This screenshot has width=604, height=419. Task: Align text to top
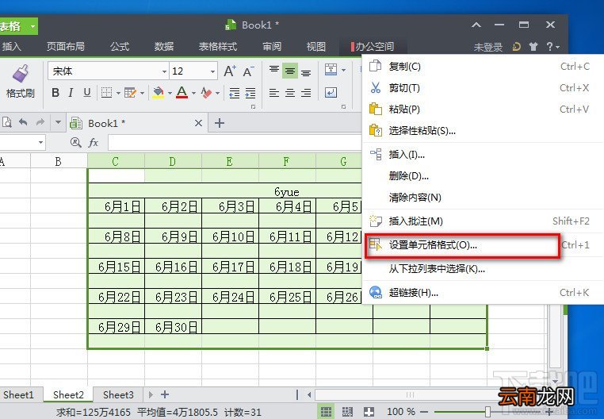tap(274, 70)
